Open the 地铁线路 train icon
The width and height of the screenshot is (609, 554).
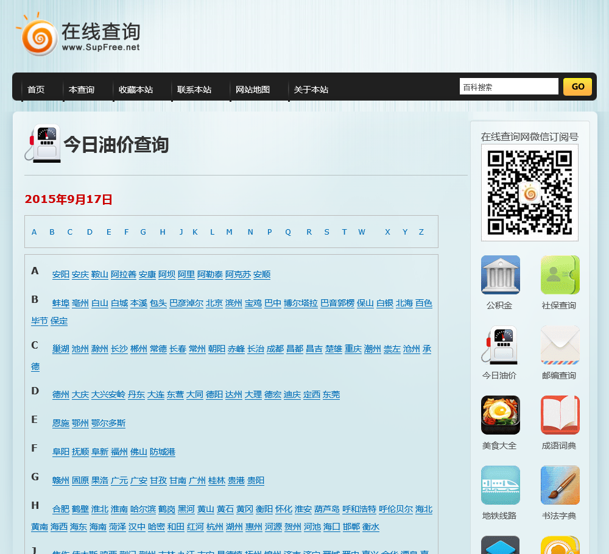(x=500, y=485)
